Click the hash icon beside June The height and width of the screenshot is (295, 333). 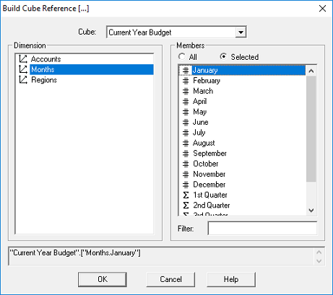(186, 123)
